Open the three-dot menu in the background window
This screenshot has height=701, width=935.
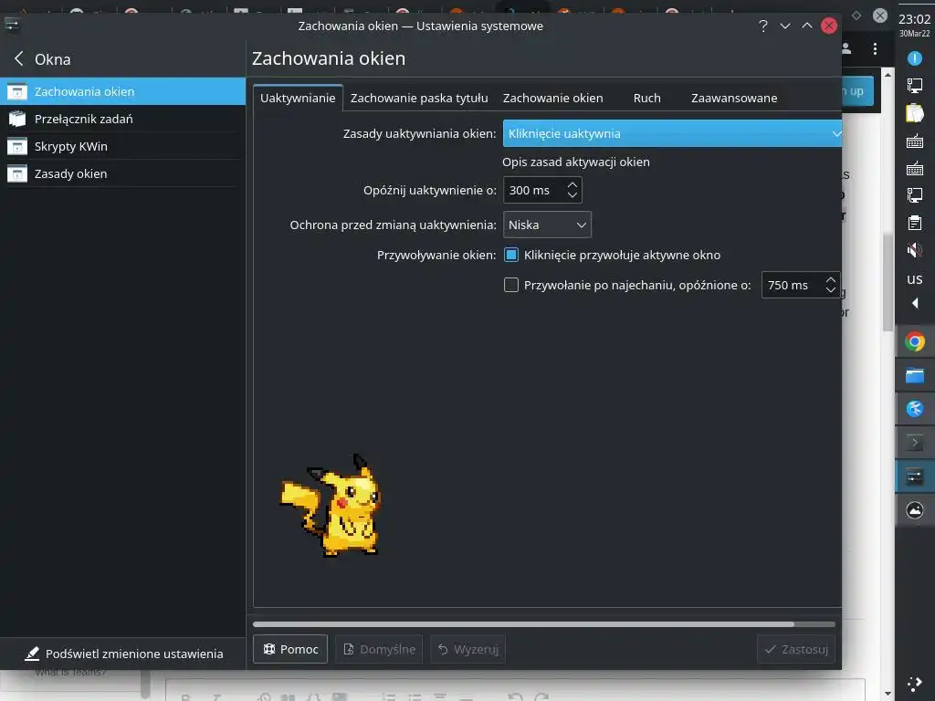[875, 49]
